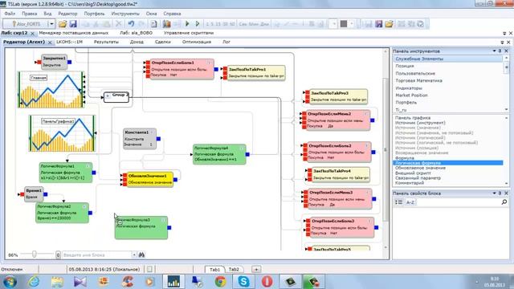Pick the gray color square in the toolbar

coord(343,24)
